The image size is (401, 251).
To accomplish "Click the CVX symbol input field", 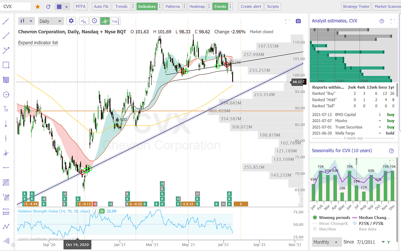I will [15, 7].
